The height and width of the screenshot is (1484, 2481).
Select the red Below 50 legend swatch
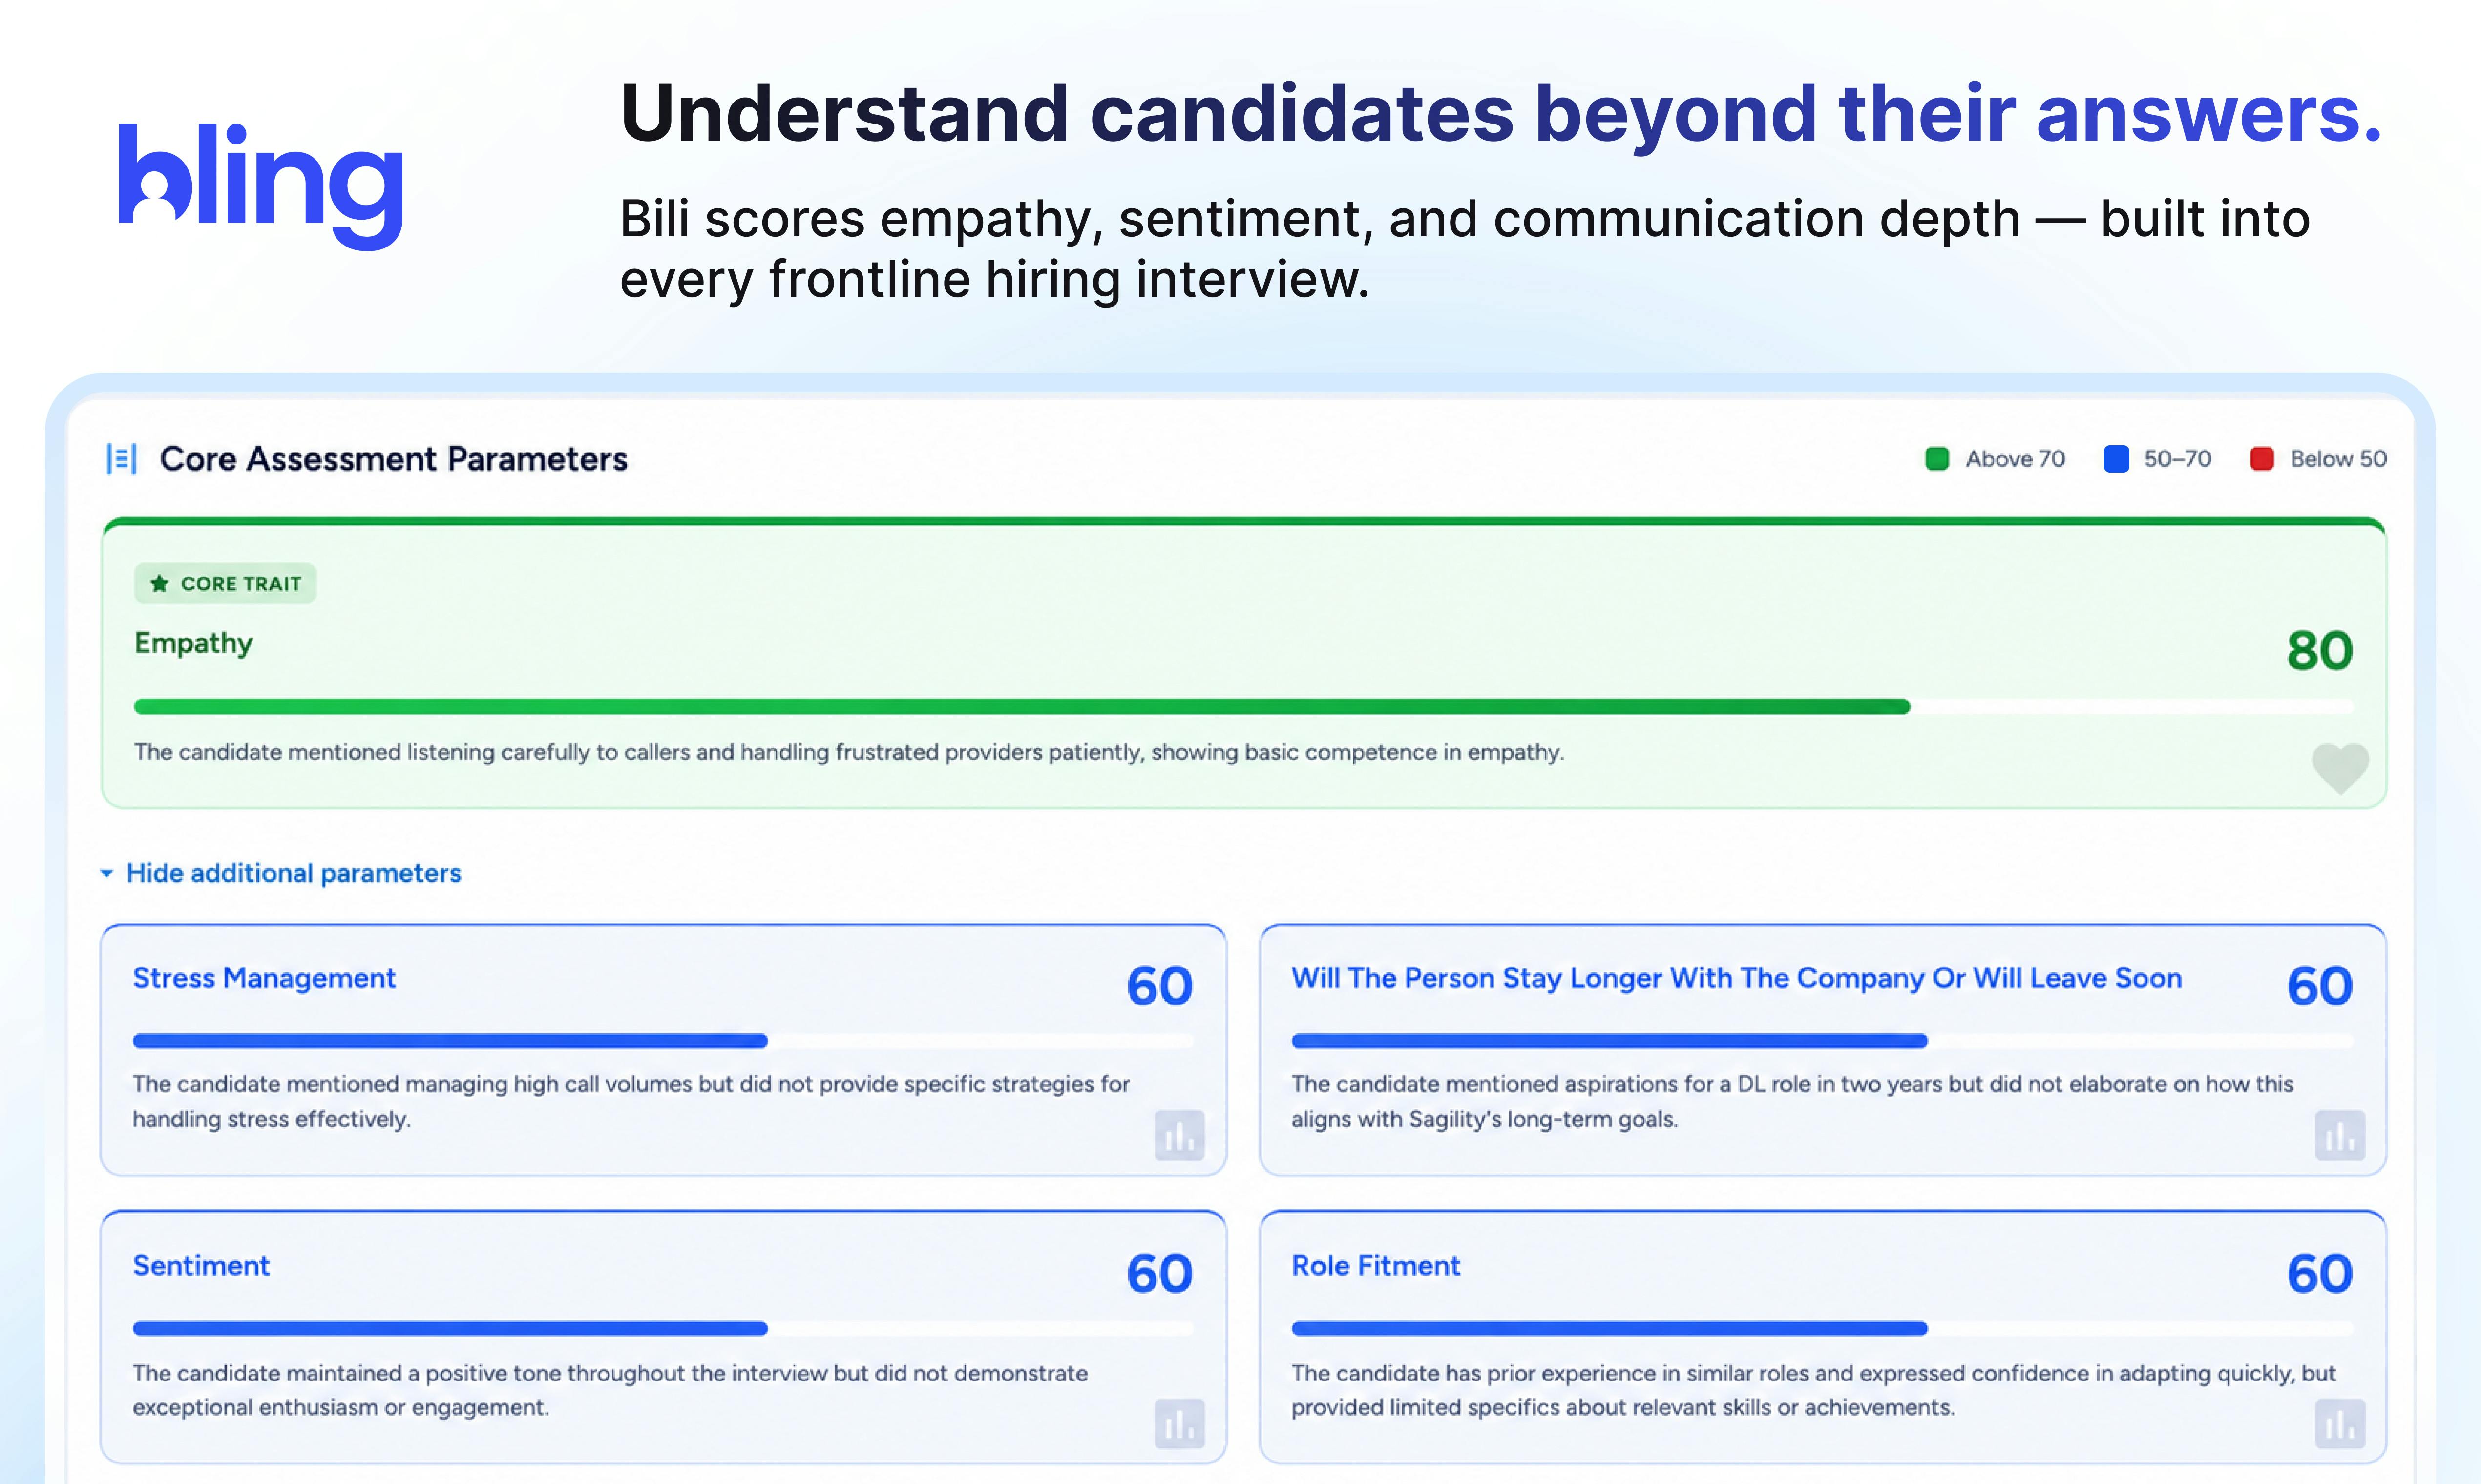click(x=2262, y=459)
